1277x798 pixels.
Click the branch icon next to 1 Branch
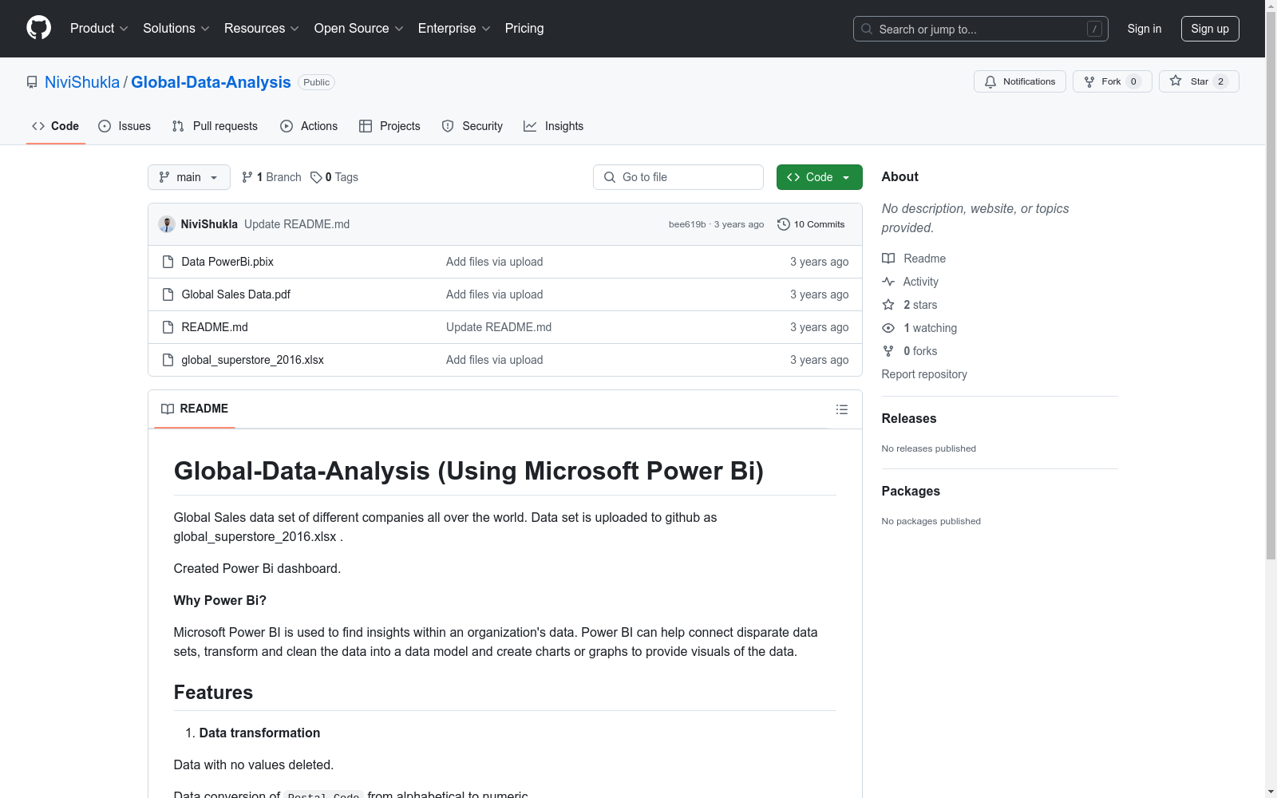[x=247, y=177]
